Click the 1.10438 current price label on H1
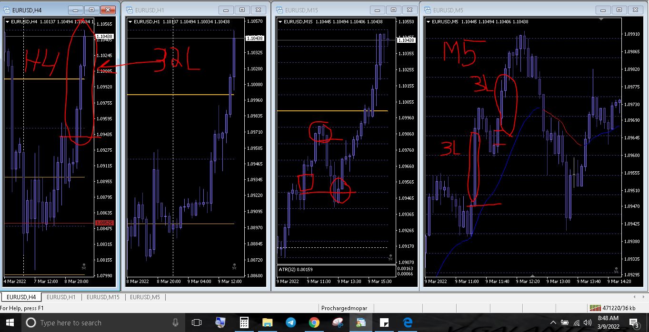This screenshot has height=332, width=649. click(x=254, y=38)
